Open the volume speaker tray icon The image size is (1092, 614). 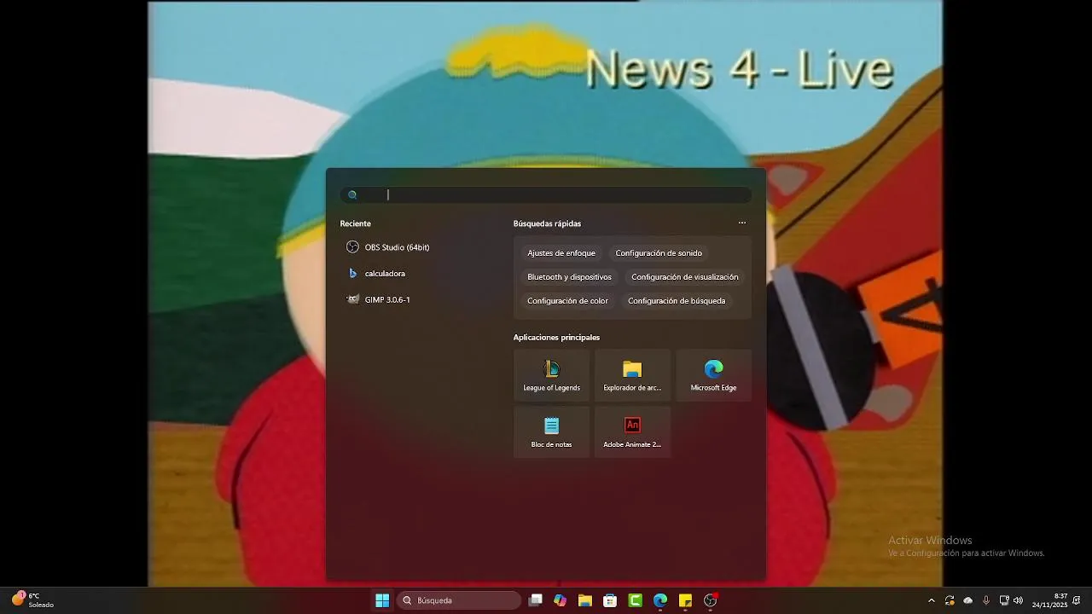[x=1018, y=600]
